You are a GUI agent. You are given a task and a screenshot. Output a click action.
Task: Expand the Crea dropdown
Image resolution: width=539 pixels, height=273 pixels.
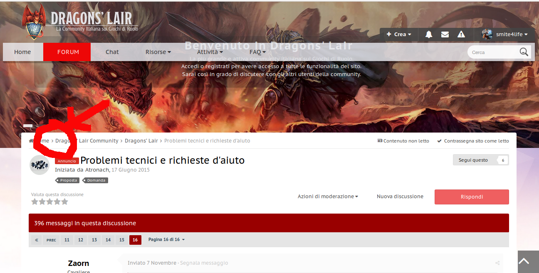(399, 34)
